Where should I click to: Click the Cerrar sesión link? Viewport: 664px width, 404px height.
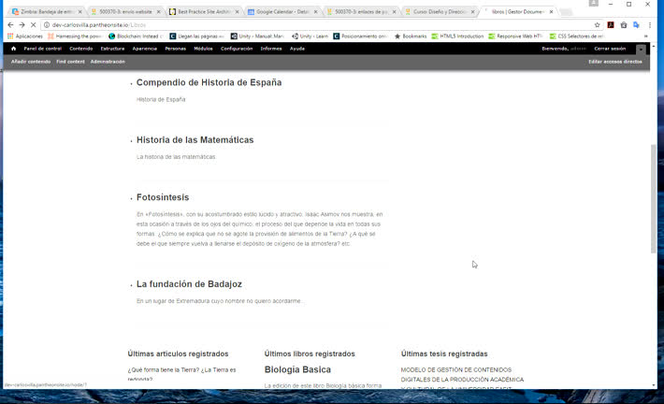[610, 49]
